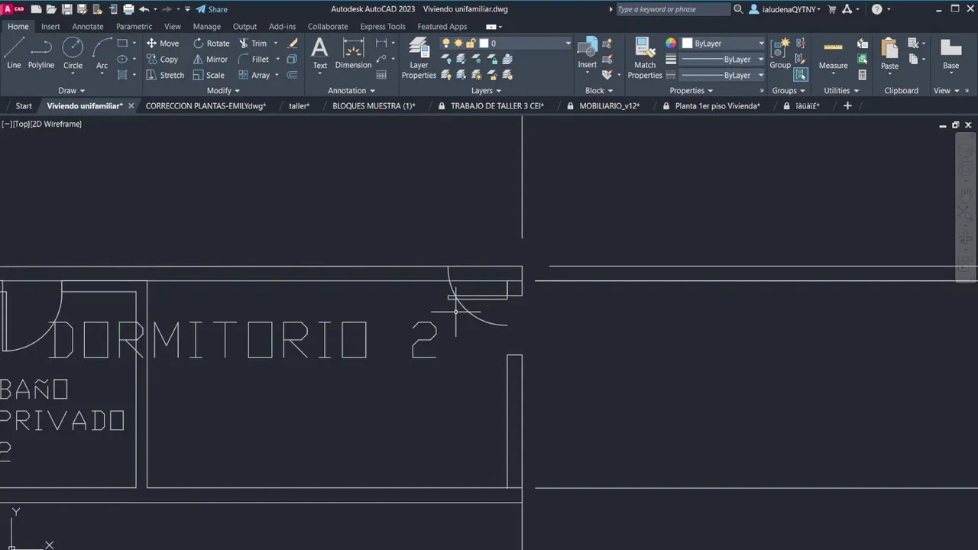Activate the Mirror command
Image resolution: width=978 pixels, height=550 pixels.
[210, 59]
